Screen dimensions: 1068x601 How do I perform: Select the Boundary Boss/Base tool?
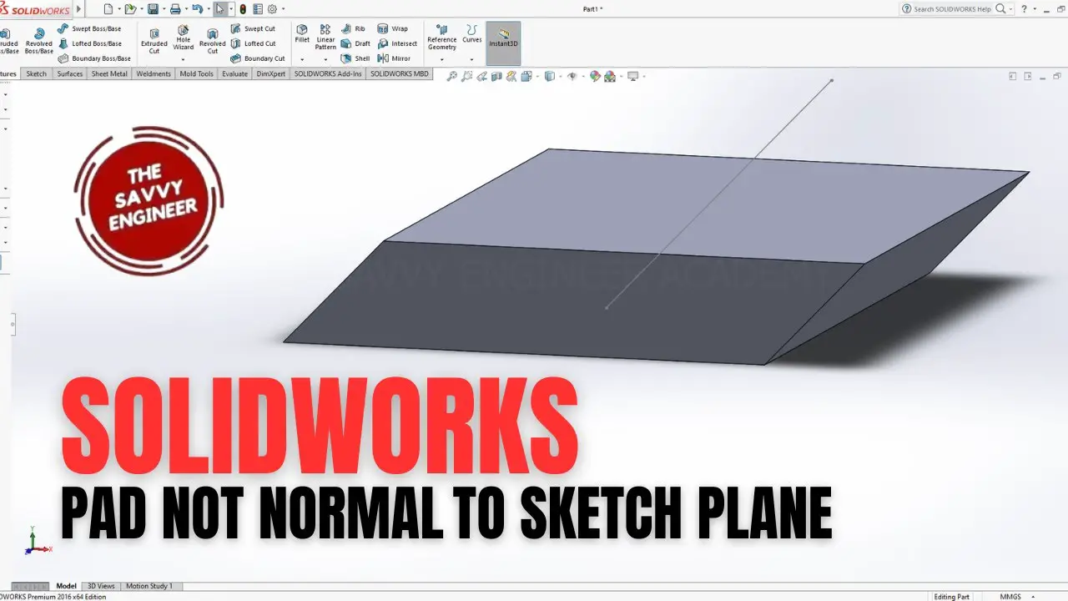(94, 58)
